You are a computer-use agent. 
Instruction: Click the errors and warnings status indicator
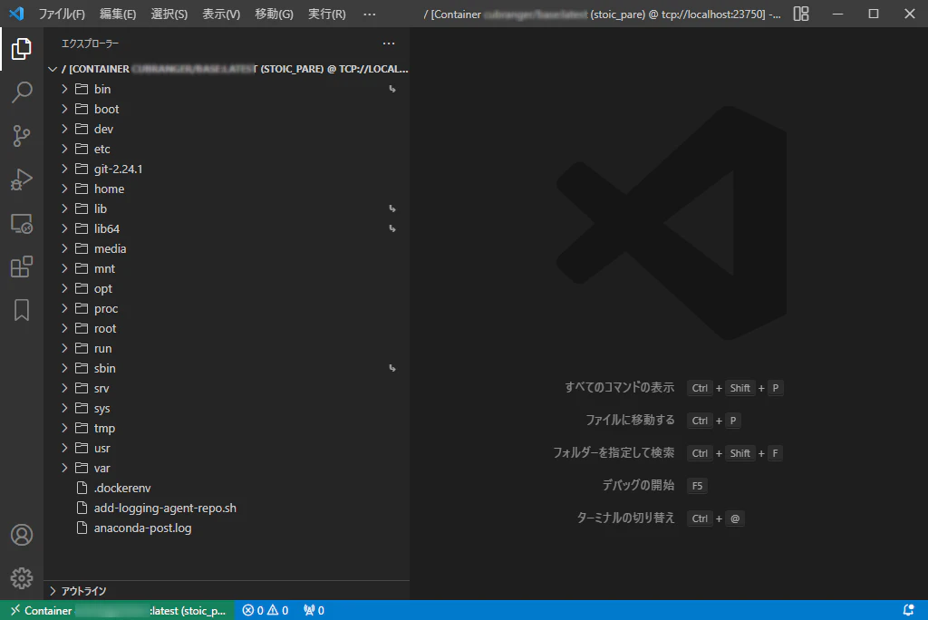click(266, 610)
